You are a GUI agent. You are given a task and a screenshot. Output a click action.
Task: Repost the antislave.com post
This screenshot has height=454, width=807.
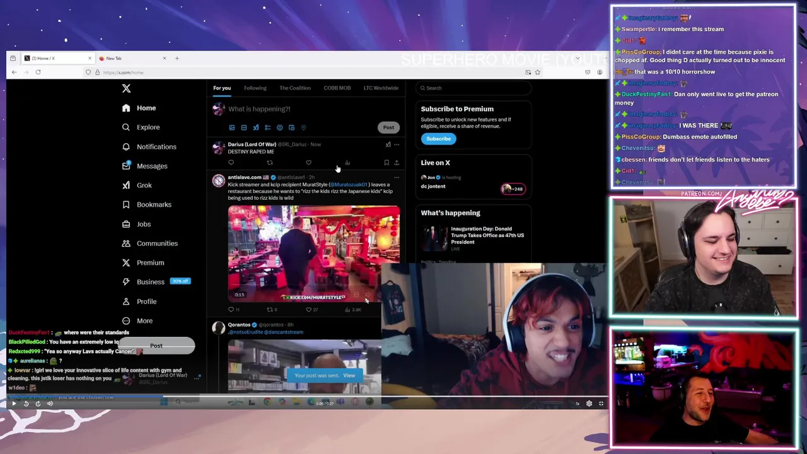tap(272, 310)
